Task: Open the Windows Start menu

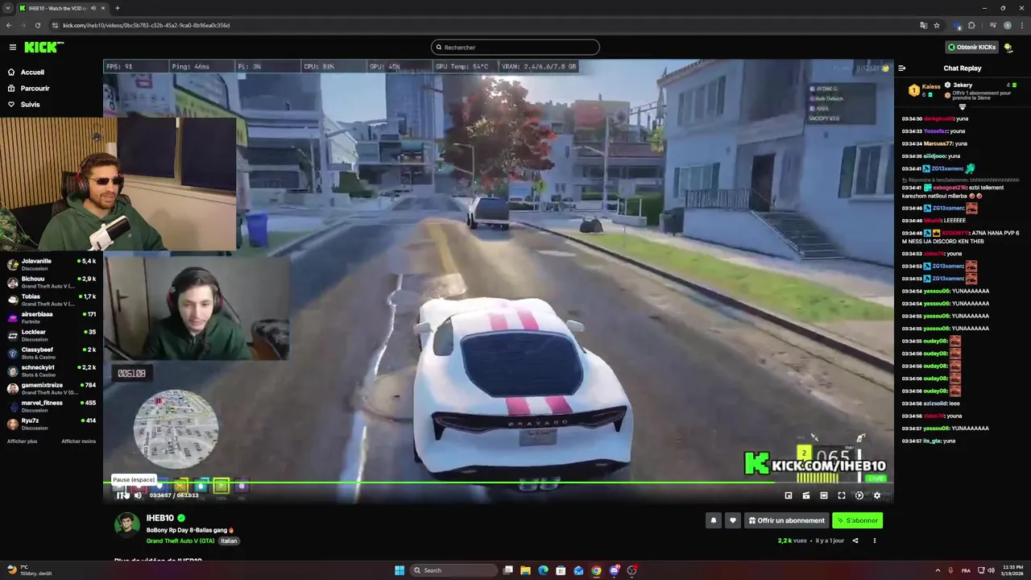Action: (399, 570)
